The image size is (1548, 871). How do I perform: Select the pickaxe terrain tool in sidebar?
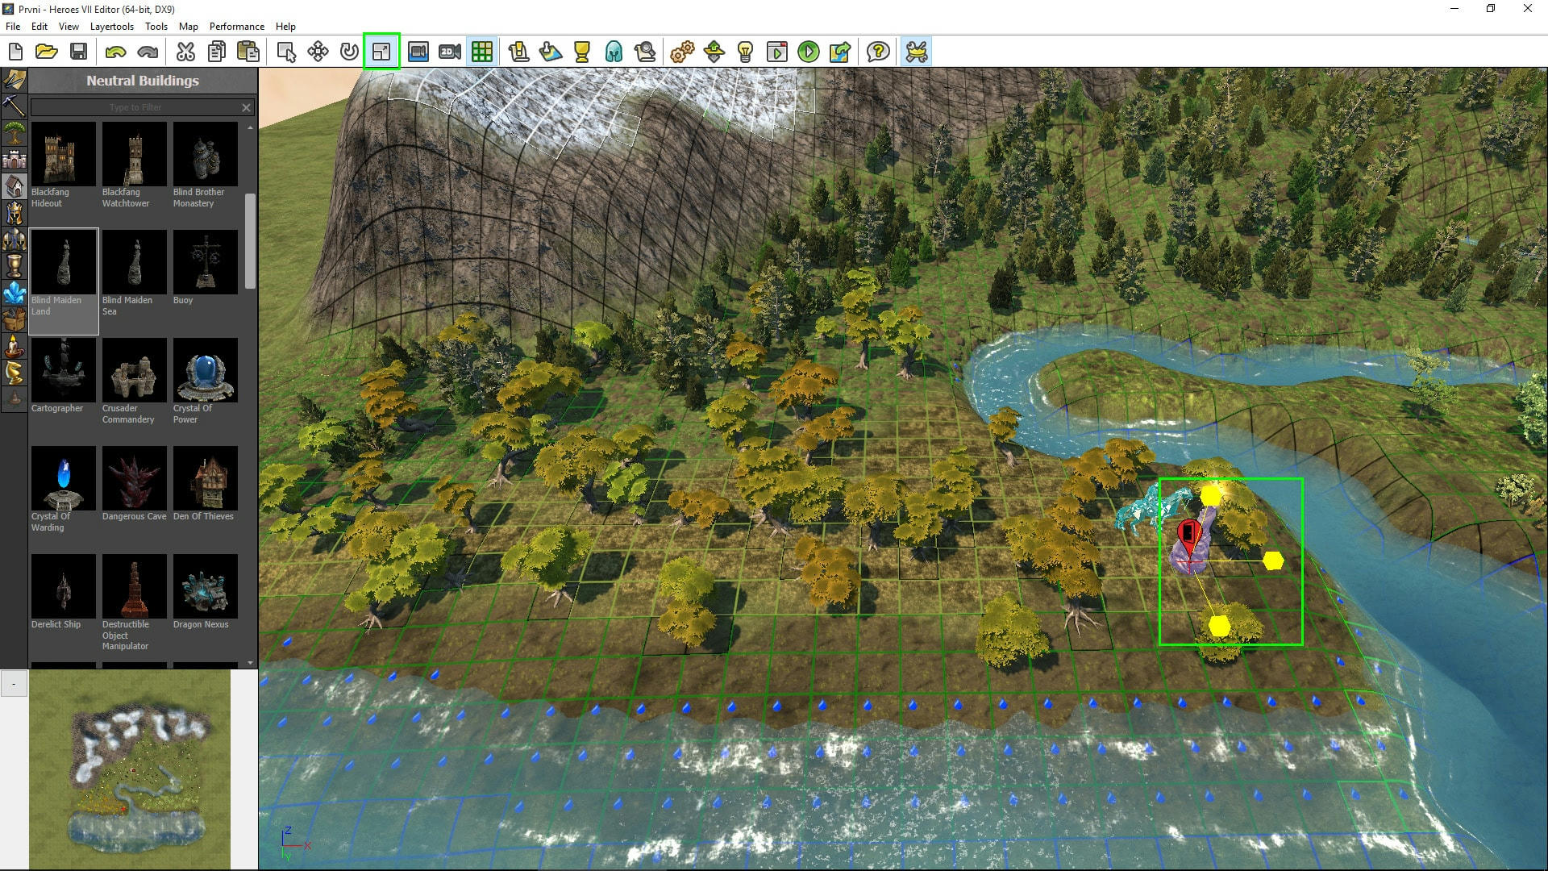pyautogui.click(x=14, y=106)
